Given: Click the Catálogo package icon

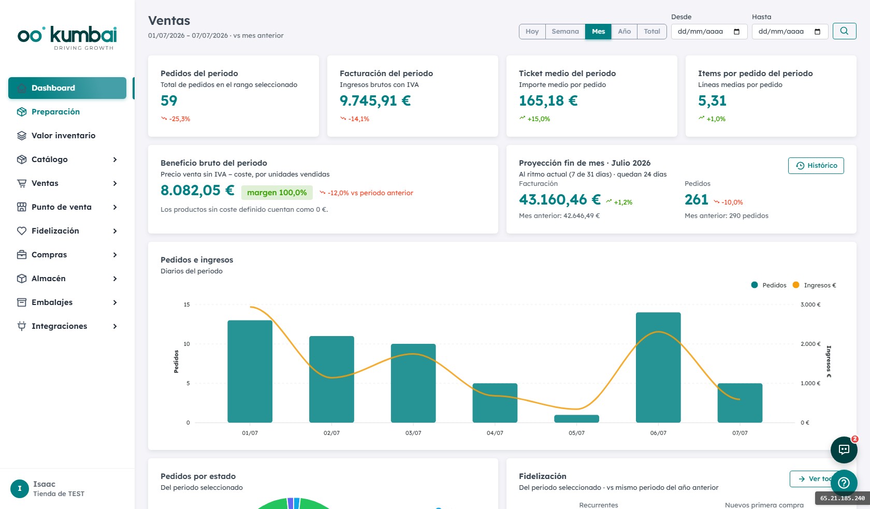Looking at the screenshot, I should (22, 159).
